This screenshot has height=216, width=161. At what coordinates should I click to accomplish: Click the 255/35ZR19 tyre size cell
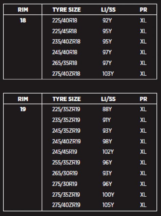(66, 163)
